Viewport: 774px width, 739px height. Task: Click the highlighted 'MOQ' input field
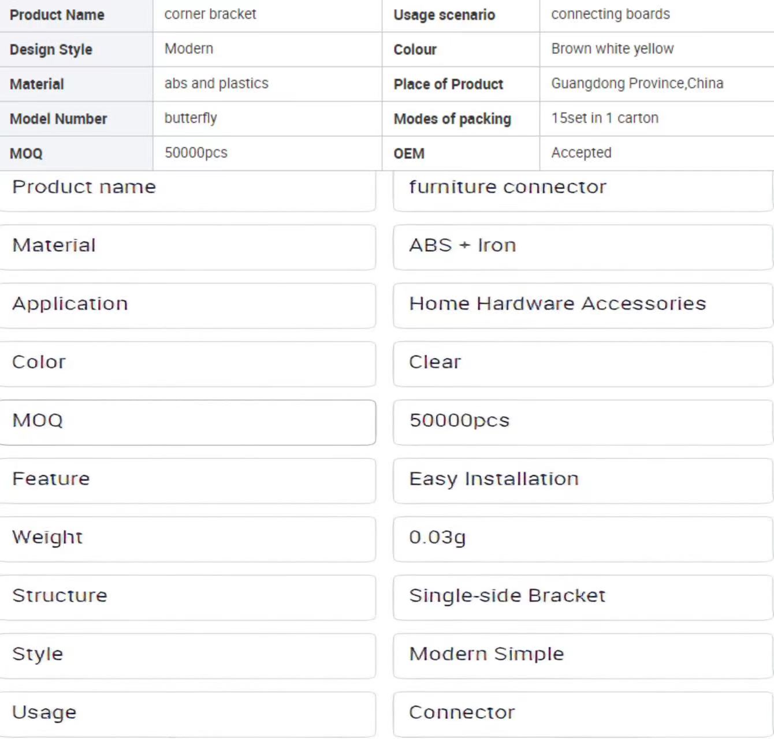click(x=188, y=422)
